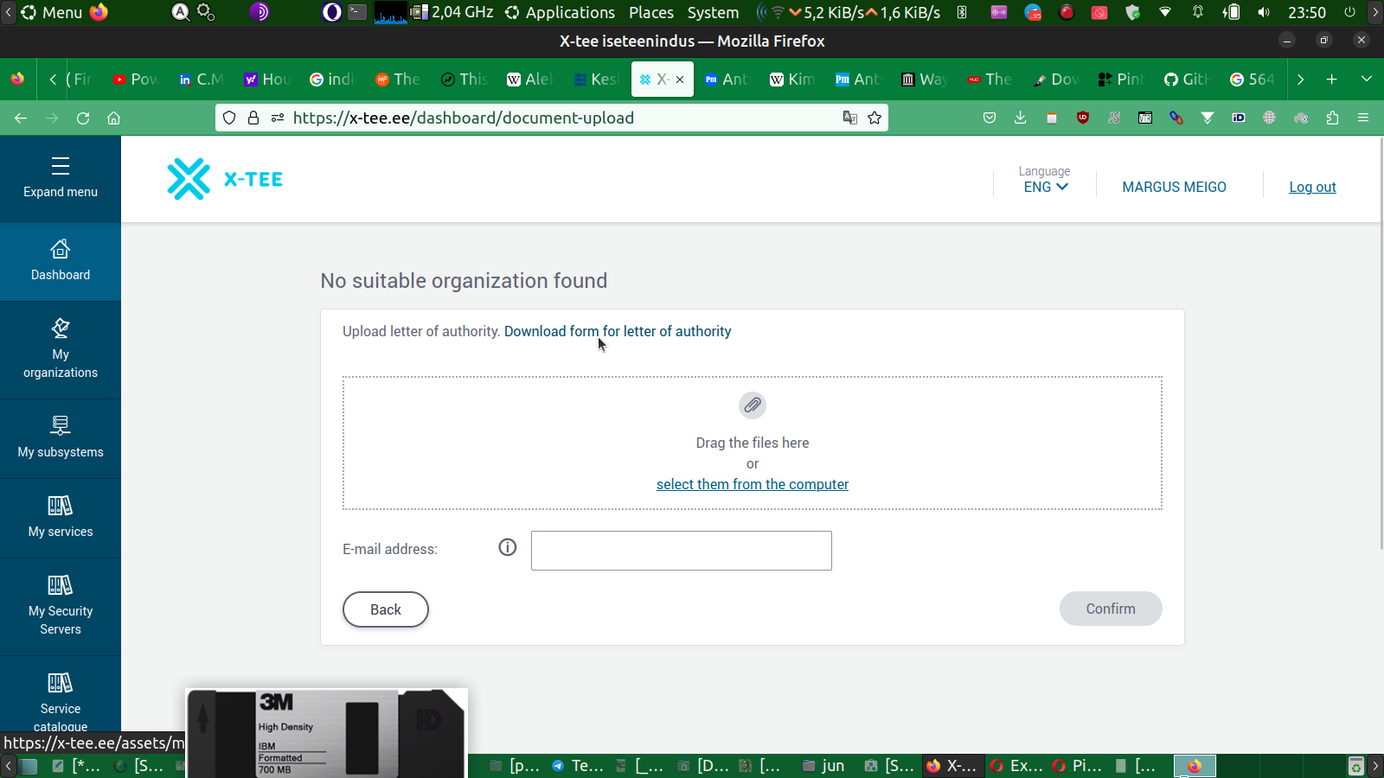List all tabs with the chevron
Viewport: 1384px width, 778px height.
pyautogui.click(x=1367, y=80)
